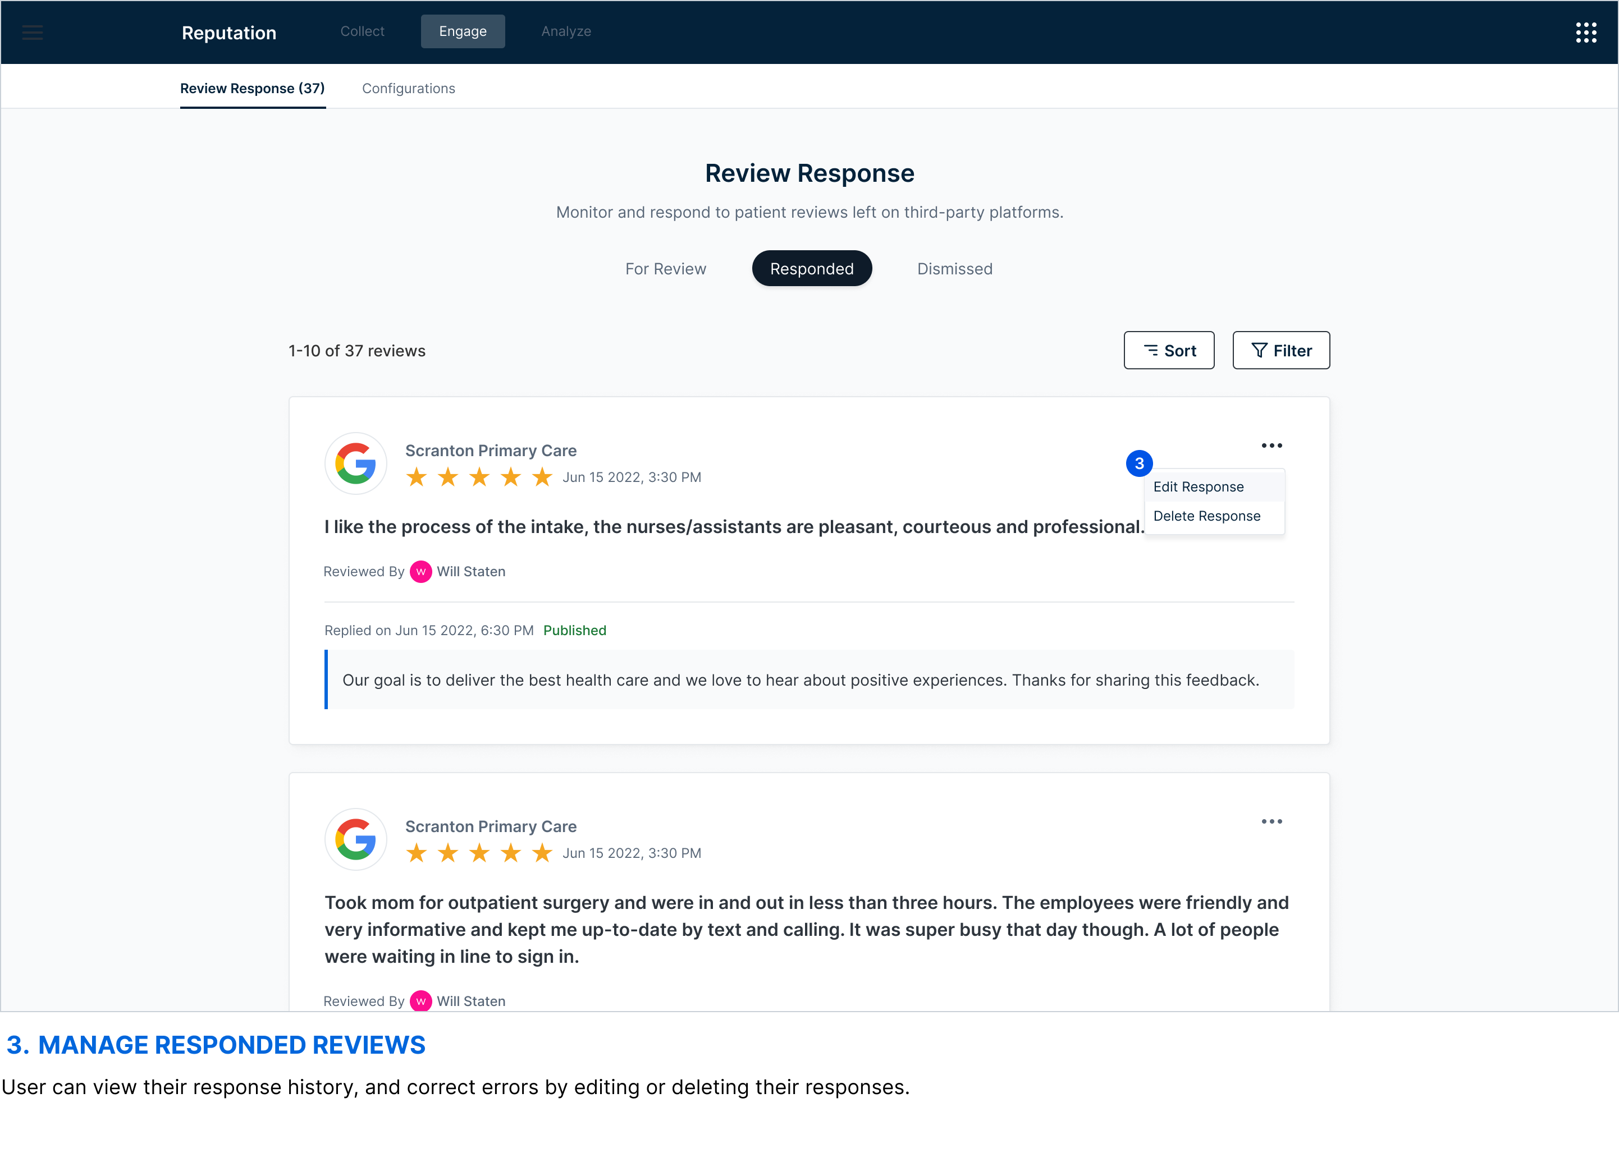Choose Edit Response from menu
The image size is (1619, 1176).
pyautogui.click(x=1199, y=486)
